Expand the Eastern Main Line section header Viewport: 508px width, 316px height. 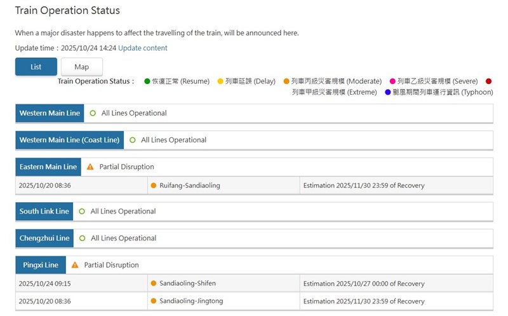[x=48, y=167]
